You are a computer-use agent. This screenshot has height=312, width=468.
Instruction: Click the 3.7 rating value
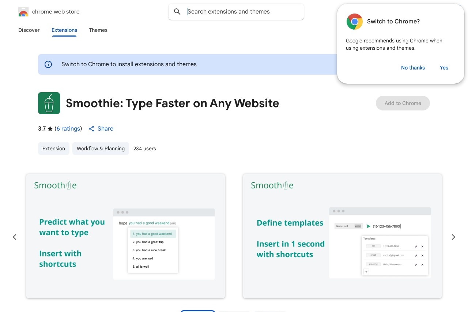coord(42,129)
